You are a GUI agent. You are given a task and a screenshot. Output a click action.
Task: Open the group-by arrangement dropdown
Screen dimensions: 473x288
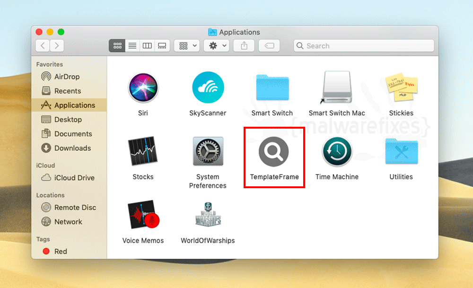[x=187, y=46]
